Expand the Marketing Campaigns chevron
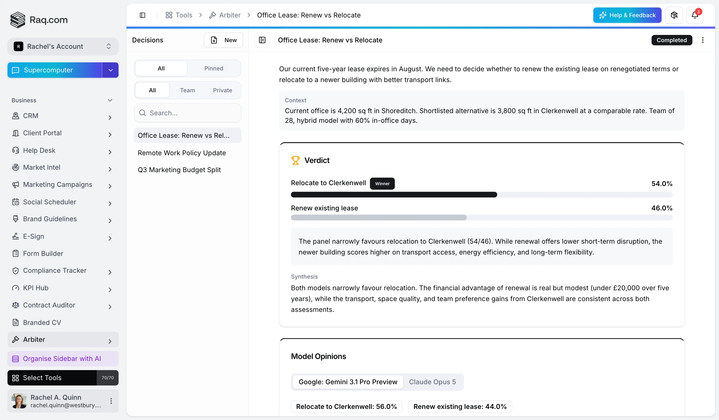This screenshot has width=719, height=420. tap(110, 186)
